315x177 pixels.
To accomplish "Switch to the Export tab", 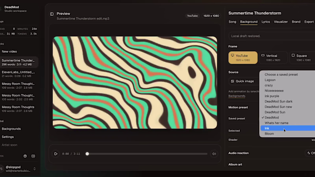I will coord(309,22).
